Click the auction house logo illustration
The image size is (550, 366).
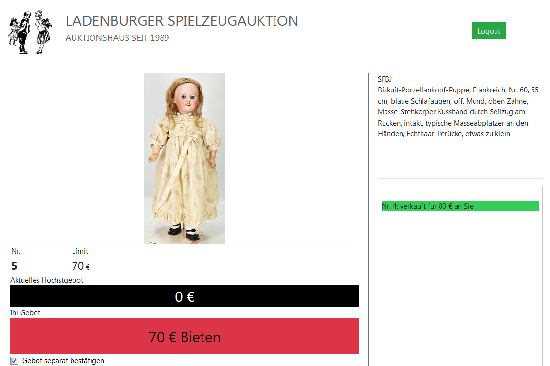[x=30, y=32]
